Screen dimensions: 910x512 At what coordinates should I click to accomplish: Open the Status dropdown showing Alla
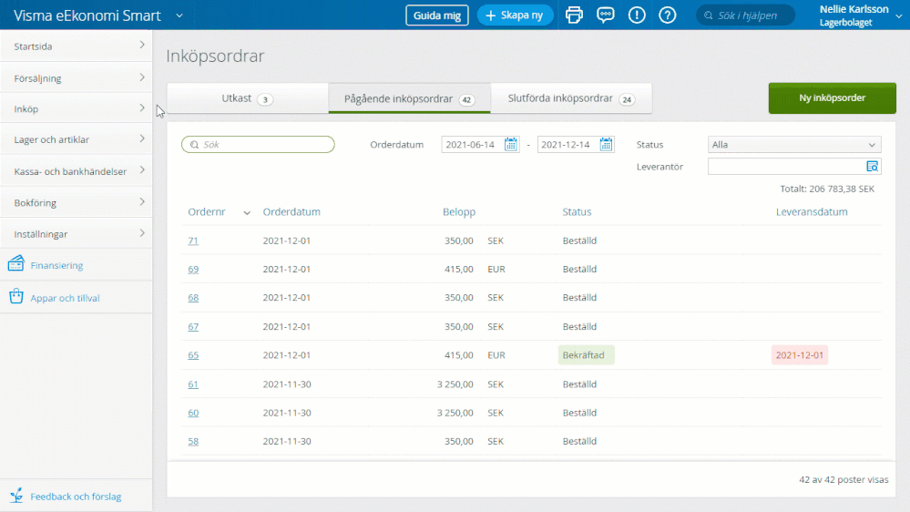tap(794, 144)
